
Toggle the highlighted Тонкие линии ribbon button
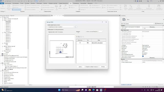pyautogui.click(x=17, y=9)
